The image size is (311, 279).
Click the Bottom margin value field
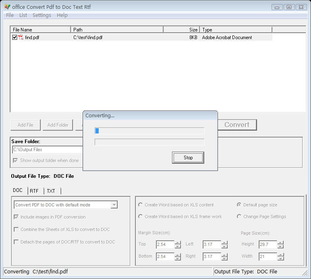pyautogui.click(x=166, y=256)
